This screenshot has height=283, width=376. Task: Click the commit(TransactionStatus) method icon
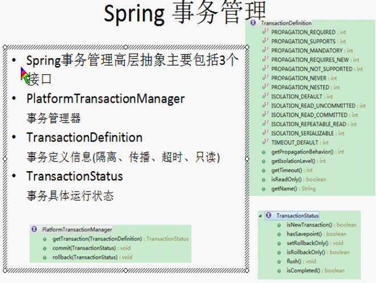click(x=44, y=249)
